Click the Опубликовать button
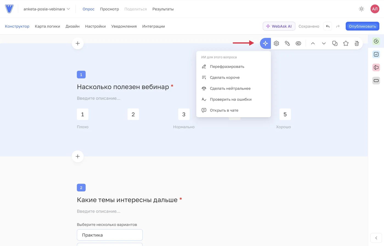384x246 pixels. coord(362,26)
